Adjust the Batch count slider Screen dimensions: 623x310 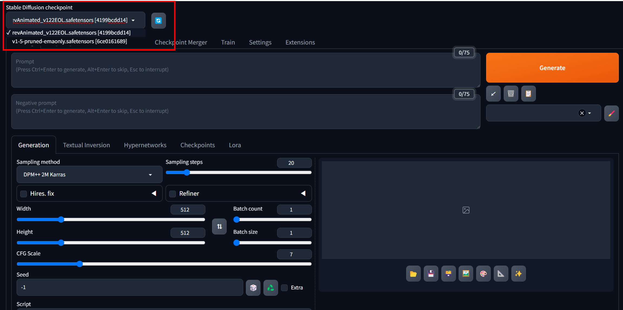273,219
